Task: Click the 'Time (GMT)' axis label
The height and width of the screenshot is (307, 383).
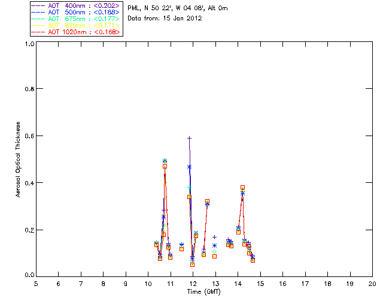Action: pos(204,292)
